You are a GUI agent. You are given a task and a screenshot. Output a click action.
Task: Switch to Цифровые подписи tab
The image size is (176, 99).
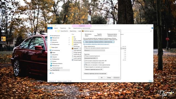click(112, 36)
